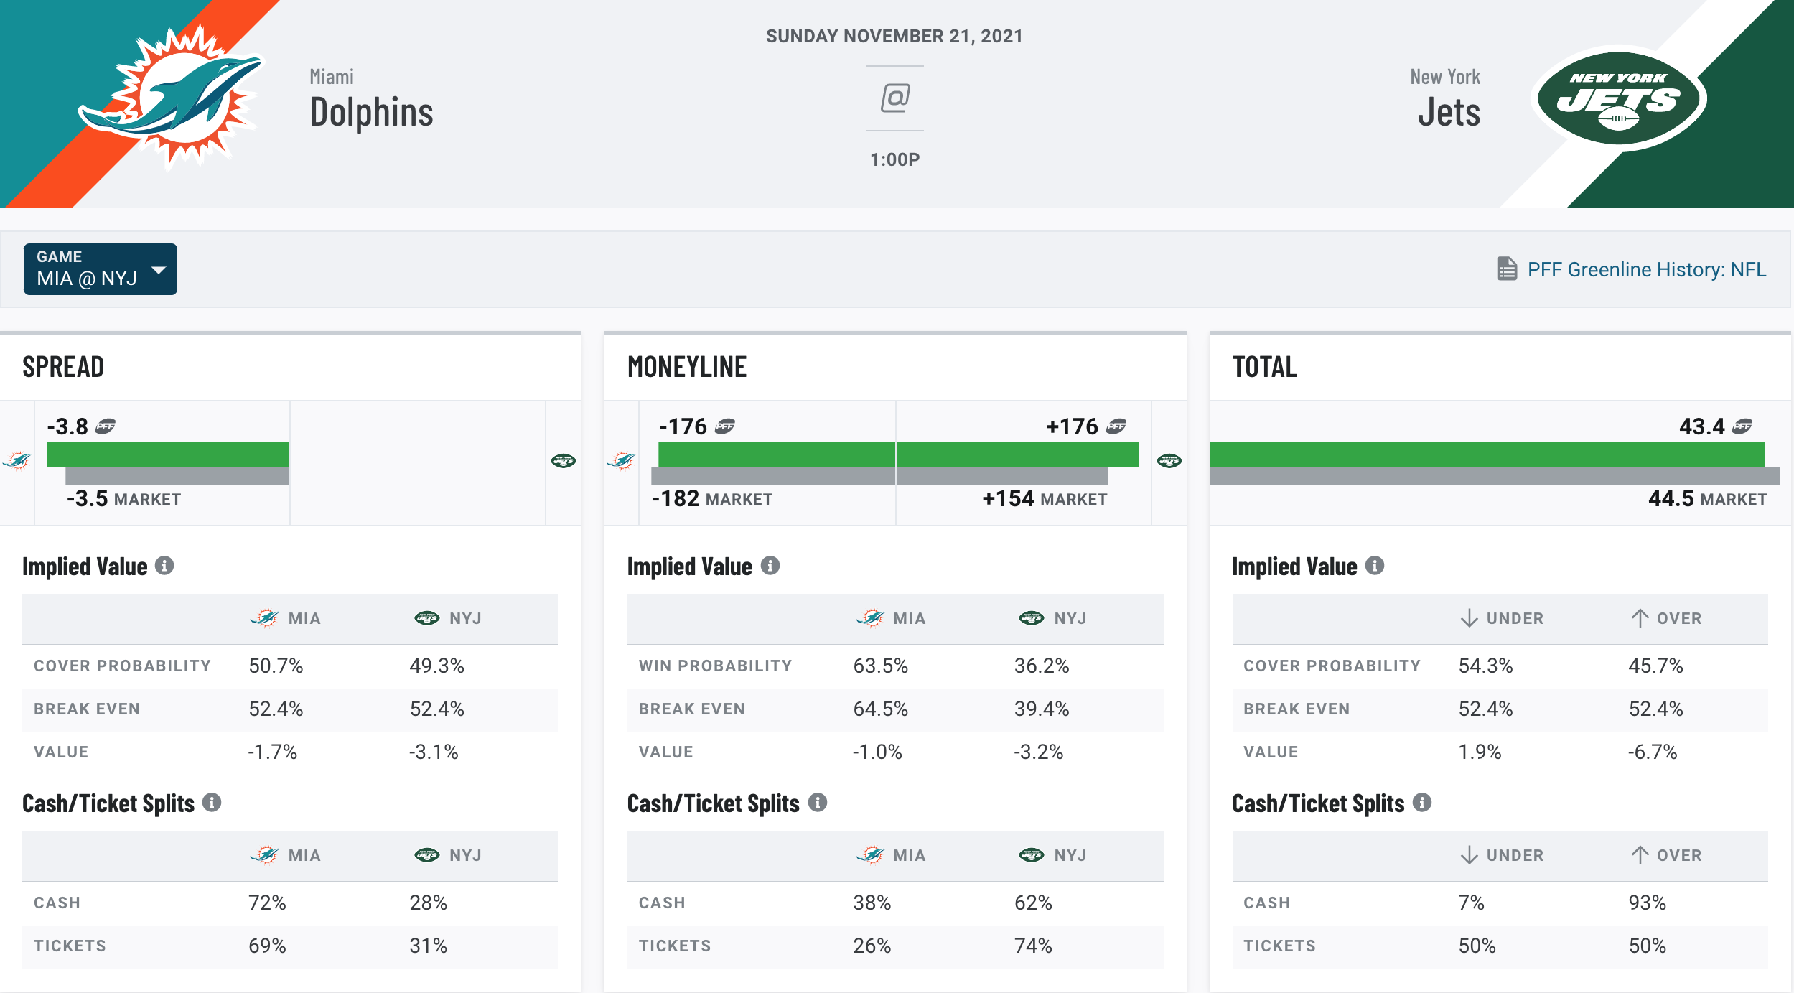Click total over value -6.7%
Image resolution: width=1794 pixels, height=993 pixels.
point(1653,752)
